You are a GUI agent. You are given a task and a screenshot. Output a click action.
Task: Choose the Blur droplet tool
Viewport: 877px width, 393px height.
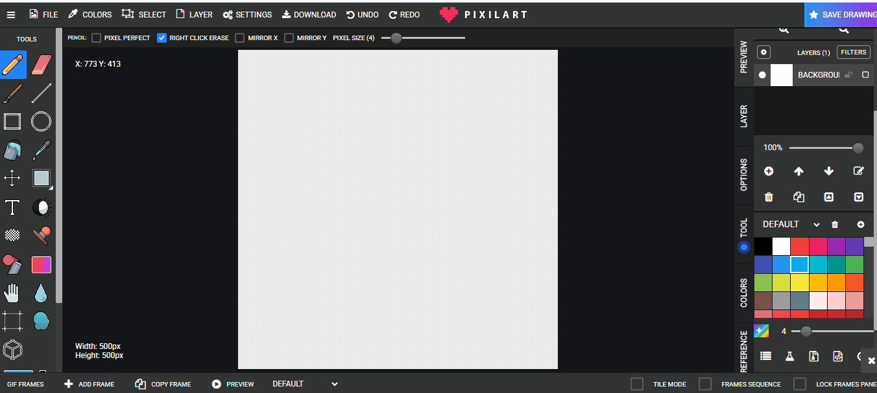[41, 293]
